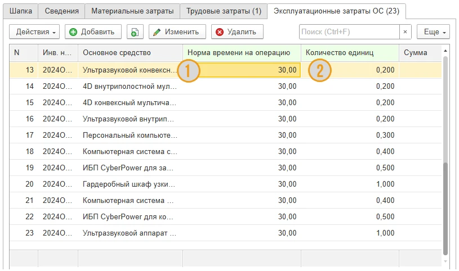Image resolution: width=459 pixels, height=271 pixels.
Task: Select row Ультразвуковой аппарат ...
Action: [x=225, y=233]
